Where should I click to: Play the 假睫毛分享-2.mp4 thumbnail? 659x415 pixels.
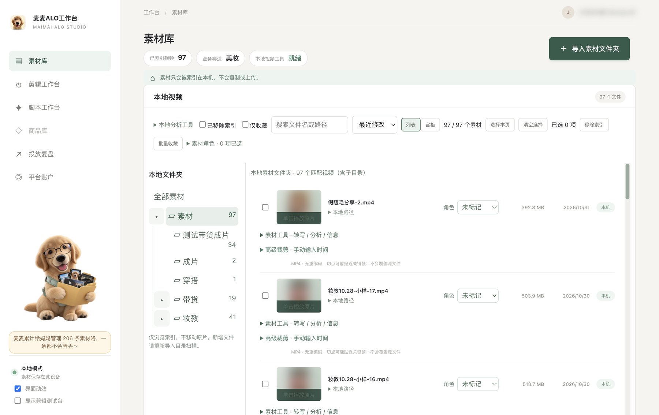[x=299, y=207]
